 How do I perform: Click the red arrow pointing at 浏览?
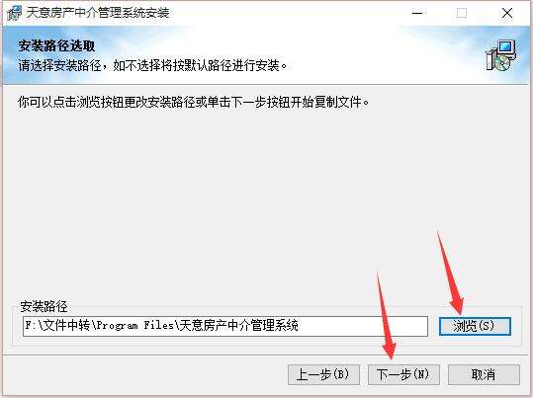450,273
